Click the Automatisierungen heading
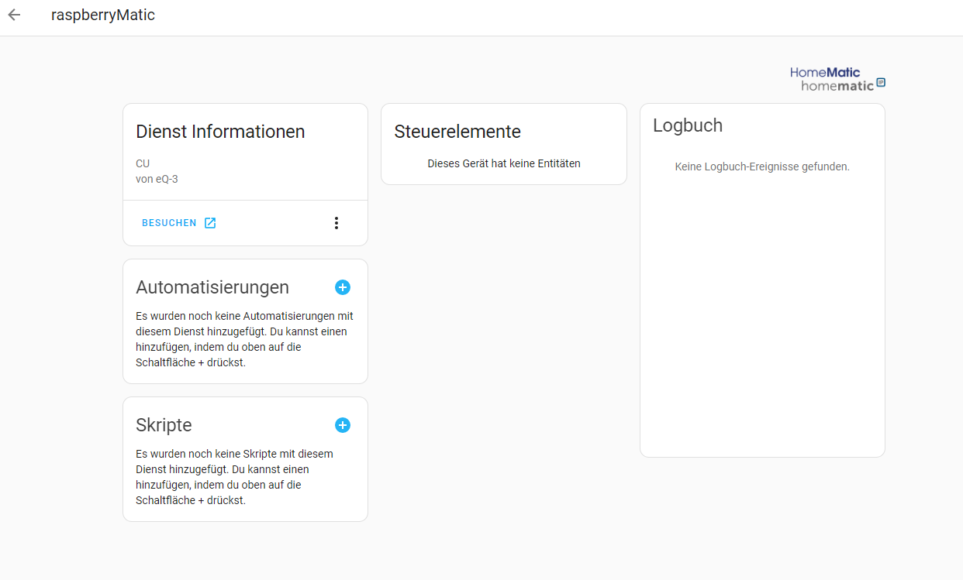This screenshot has width=963, height=580. click(x=212, y=287)
